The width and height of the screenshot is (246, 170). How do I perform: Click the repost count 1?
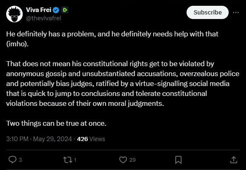click(75, 160)
